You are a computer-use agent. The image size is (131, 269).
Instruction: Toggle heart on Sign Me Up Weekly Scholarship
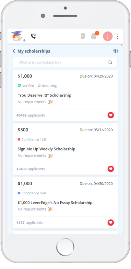(111, 169)
